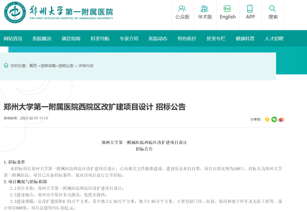The height and width of the screenshot is (212, 307).
Task: Click English hospital name under logo
Action: coord(71,18)
